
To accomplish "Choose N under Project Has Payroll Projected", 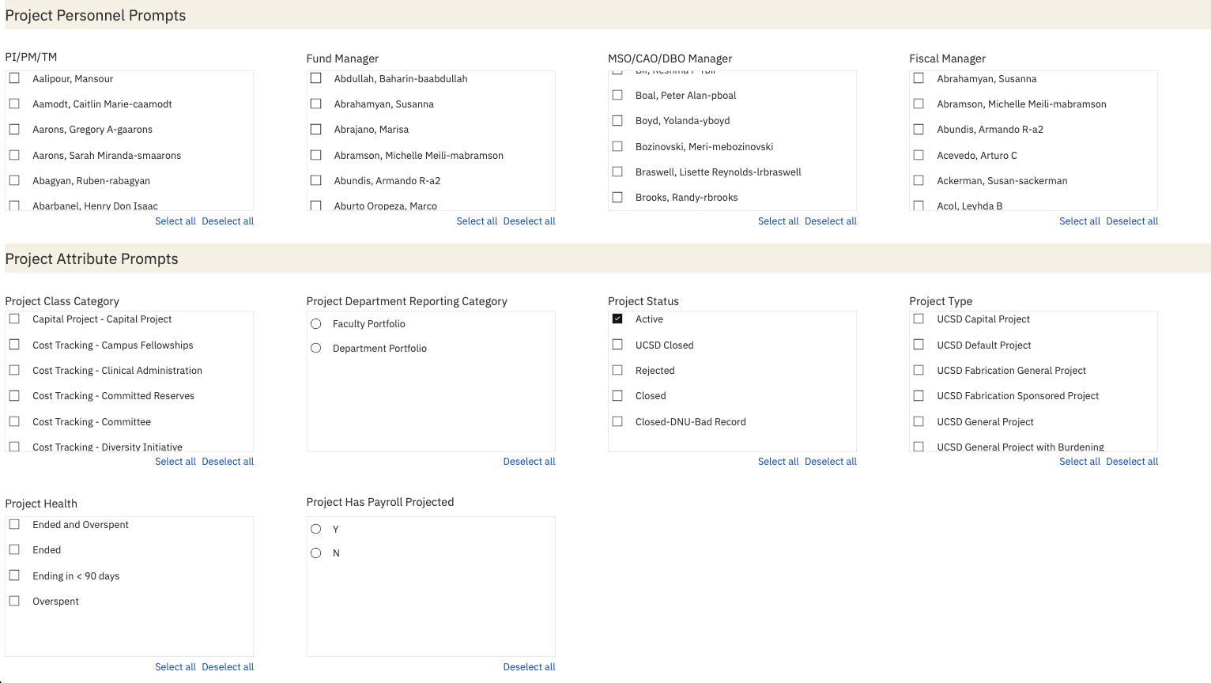I will (315, 552).
